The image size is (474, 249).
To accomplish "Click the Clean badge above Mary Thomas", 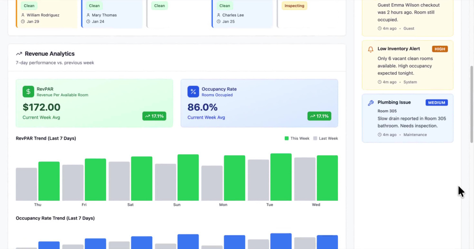I will click(x=94, y=6).
